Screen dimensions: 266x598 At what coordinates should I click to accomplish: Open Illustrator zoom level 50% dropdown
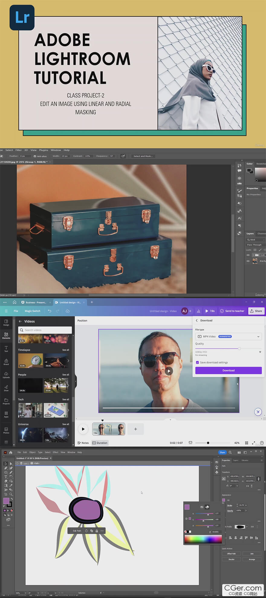click(x=25, y=593)
